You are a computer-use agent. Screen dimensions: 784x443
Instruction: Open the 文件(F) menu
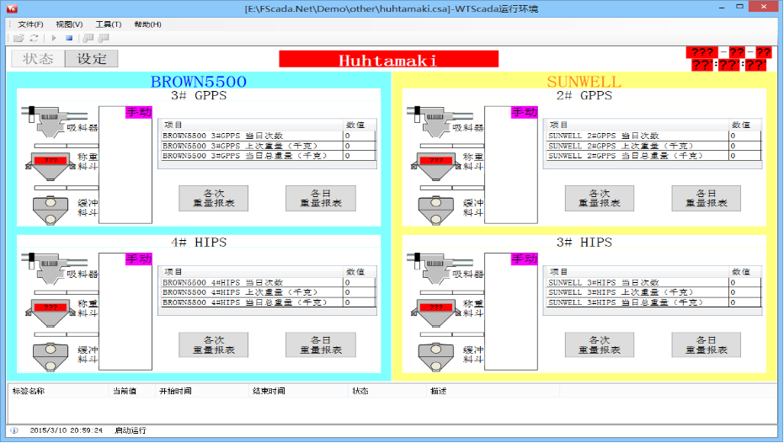click(x=30, y=24)
